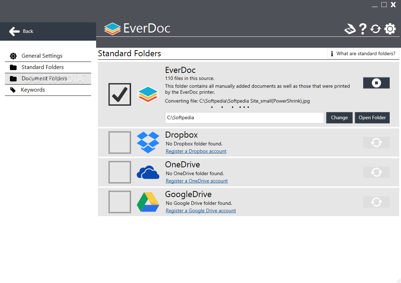The width and height of the screenshot is (401, 283).
Task: Click the scanner icon in the header
Action: click(x=350, y=29)
